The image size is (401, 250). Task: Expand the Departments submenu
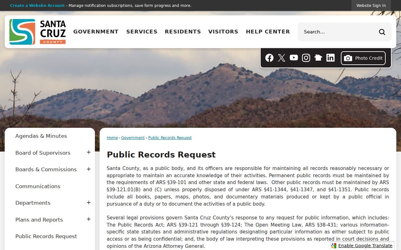pos(89,203)
